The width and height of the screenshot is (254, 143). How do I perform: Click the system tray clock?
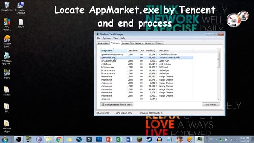coord(244,139)
